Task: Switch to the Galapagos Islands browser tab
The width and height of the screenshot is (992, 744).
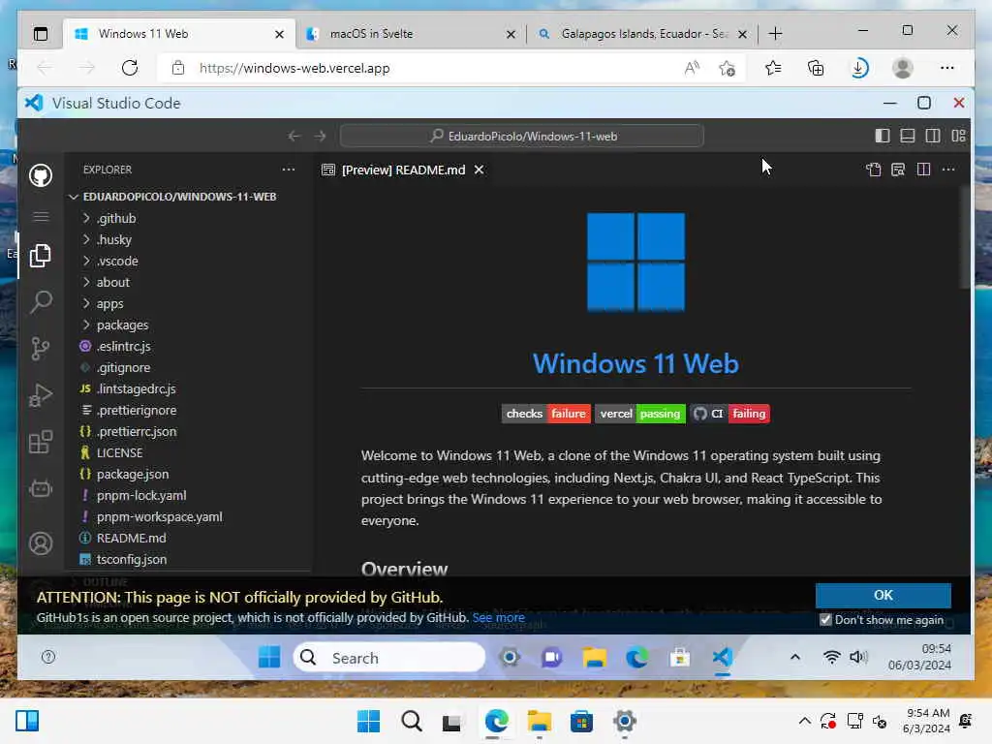Action: click(641, 34)
